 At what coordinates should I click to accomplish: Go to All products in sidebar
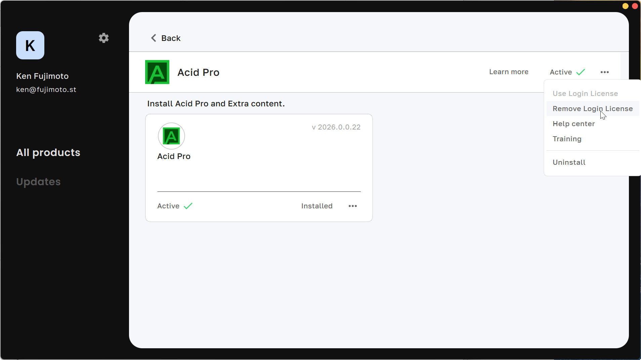point(48,153)
